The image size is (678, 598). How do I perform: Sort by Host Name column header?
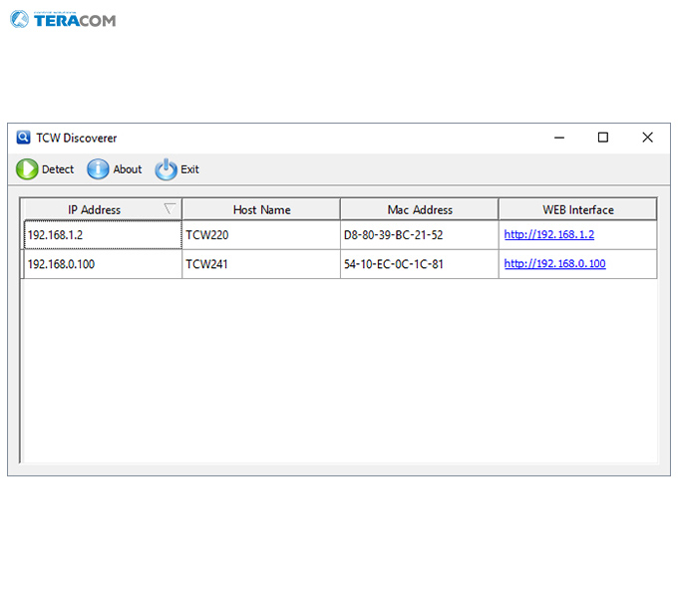tap(261, 209)
